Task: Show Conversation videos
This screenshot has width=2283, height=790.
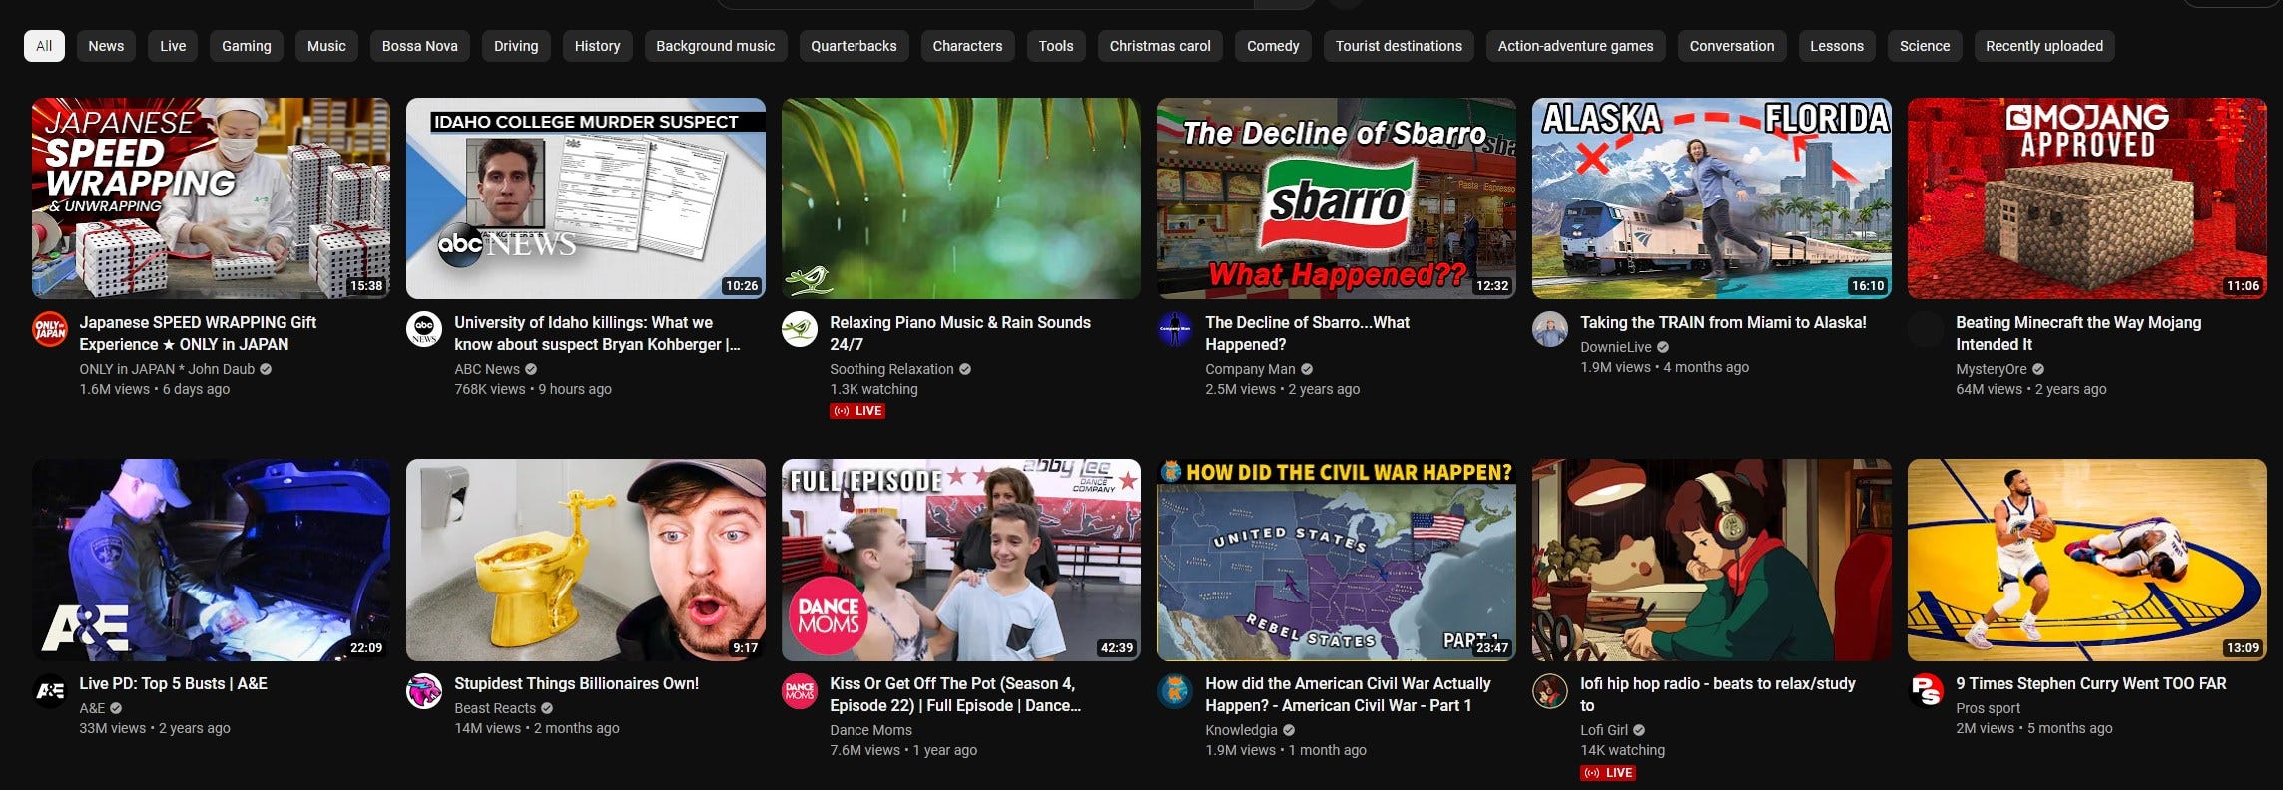Action: point(1732,46)
